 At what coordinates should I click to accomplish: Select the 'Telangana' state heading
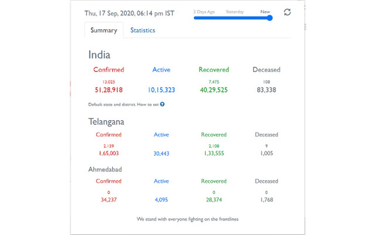(106, 122)
